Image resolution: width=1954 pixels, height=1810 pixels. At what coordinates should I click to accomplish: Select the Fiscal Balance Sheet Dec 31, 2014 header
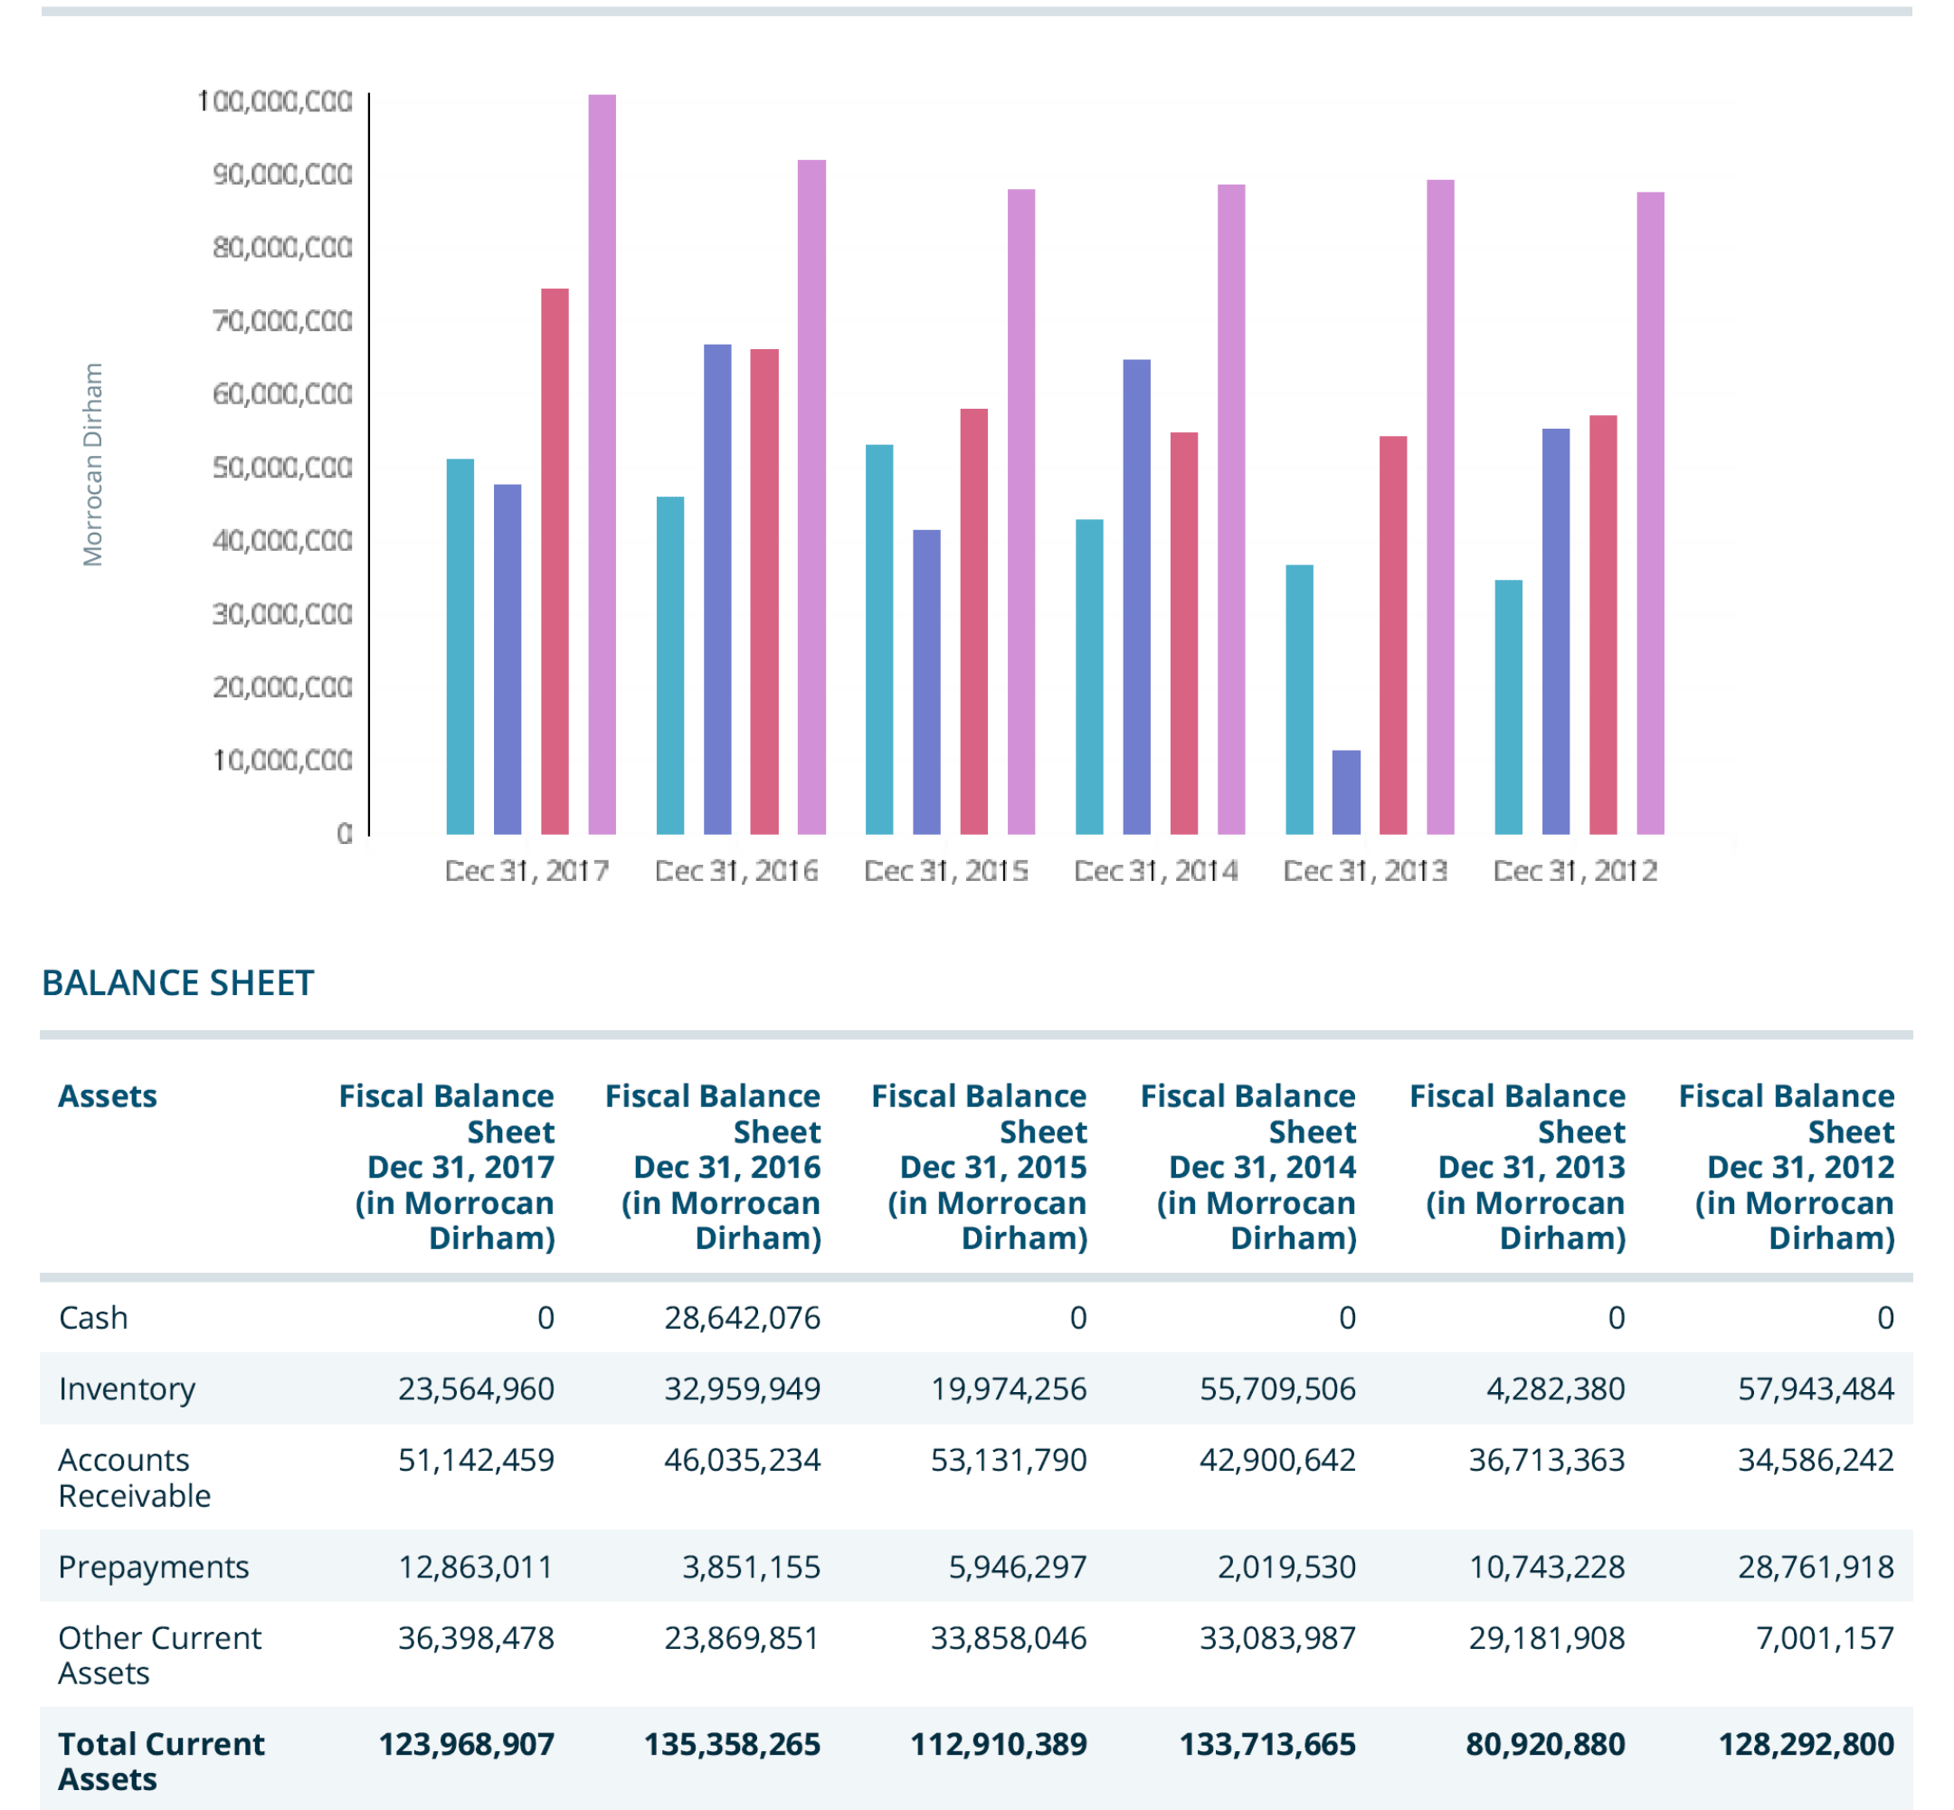[1248, 1167]
